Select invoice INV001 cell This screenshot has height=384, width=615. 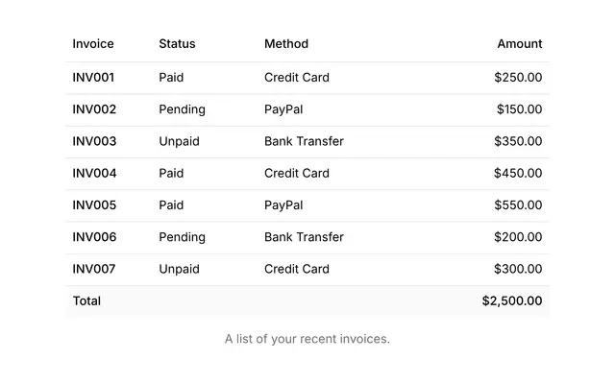click(93, 77)
